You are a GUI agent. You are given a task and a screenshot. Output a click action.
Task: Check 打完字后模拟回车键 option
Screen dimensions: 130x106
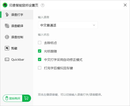point(40,68)
